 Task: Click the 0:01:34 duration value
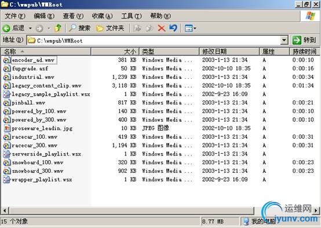coord(303,85)
